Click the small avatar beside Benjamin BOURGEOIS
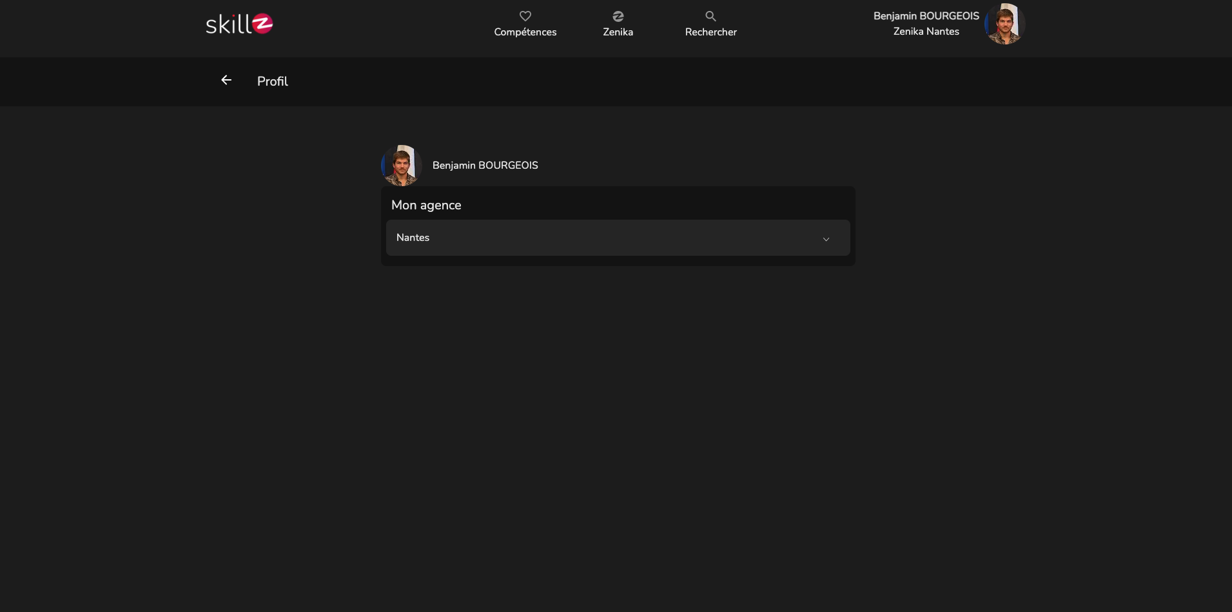 coord(401,165)
